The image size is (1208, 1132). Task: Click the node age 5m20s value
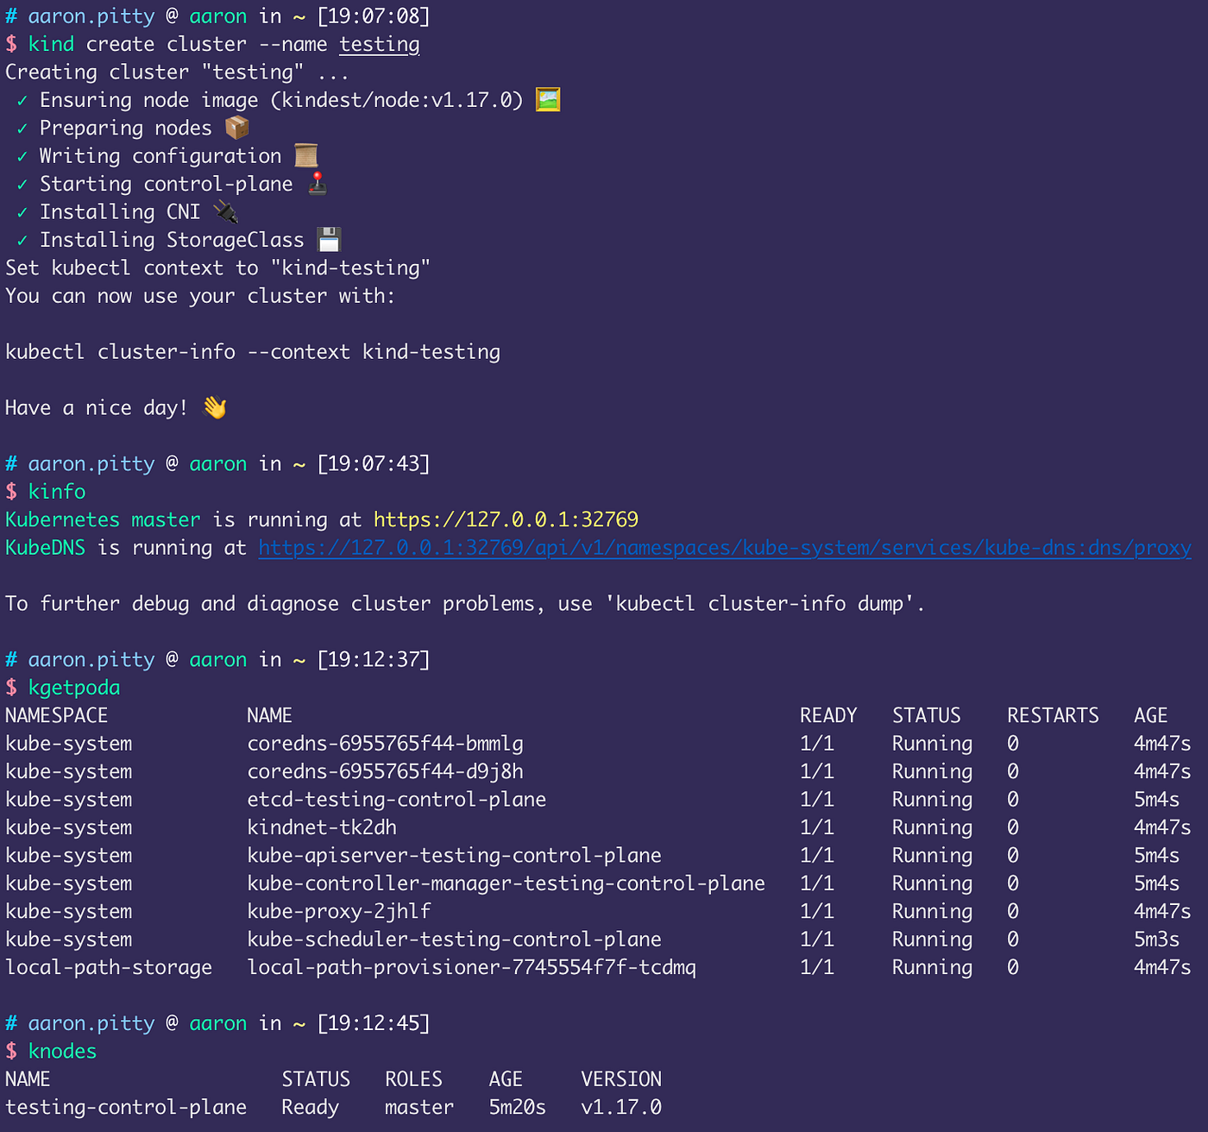[x=518, y=1107]
